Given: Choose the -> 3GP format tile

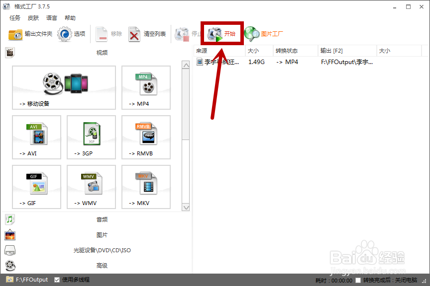Looking at the screenshot, I should click(91, 137).
